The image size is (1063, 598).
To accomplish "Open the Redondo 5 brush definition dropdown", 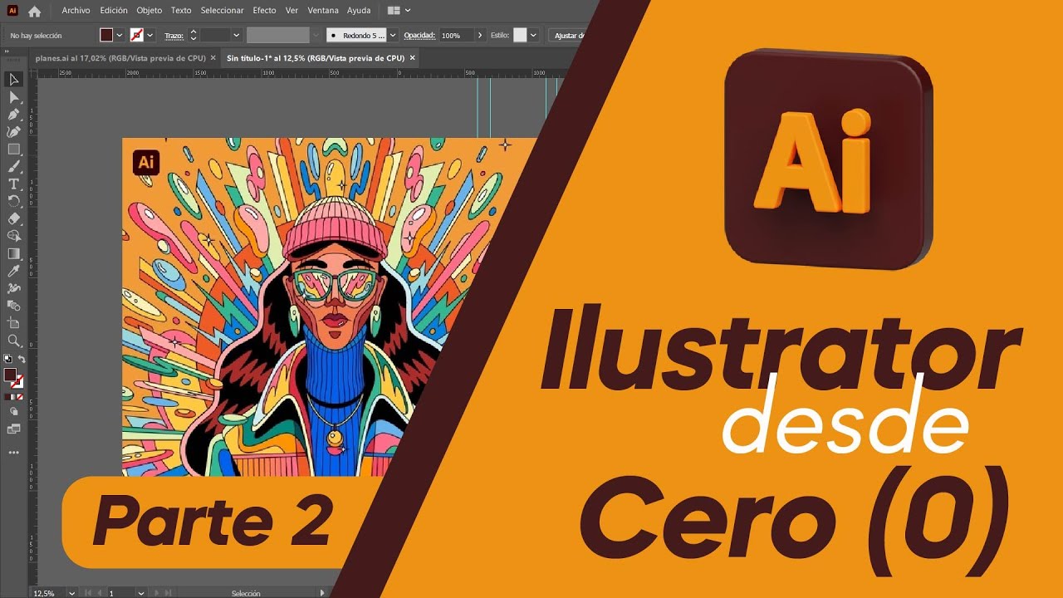I will 393,36.
